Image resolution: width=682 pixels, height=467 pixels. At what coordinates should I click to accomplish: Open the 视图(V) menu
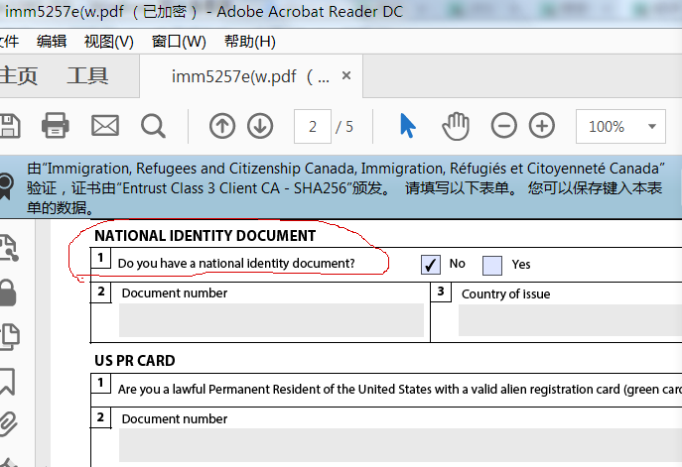108,41
